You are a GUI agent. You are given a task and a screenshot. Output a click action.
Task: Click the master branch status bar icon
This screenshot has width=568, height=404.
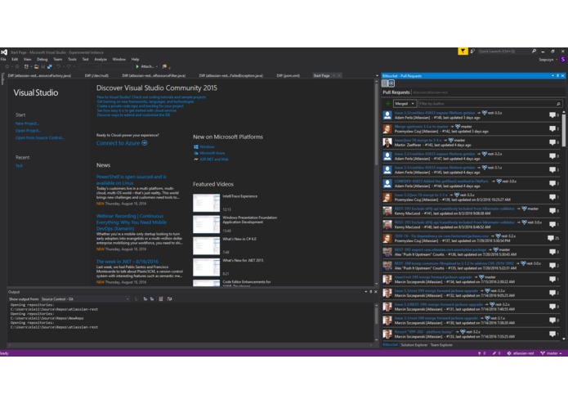point(543,353)
